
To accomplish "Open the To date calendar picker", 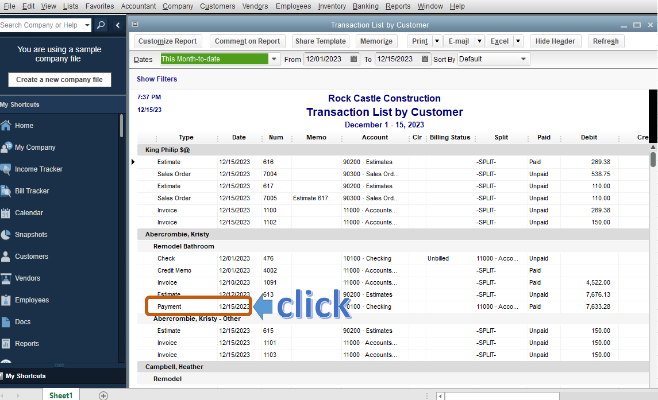I will [x=425, y=59].
